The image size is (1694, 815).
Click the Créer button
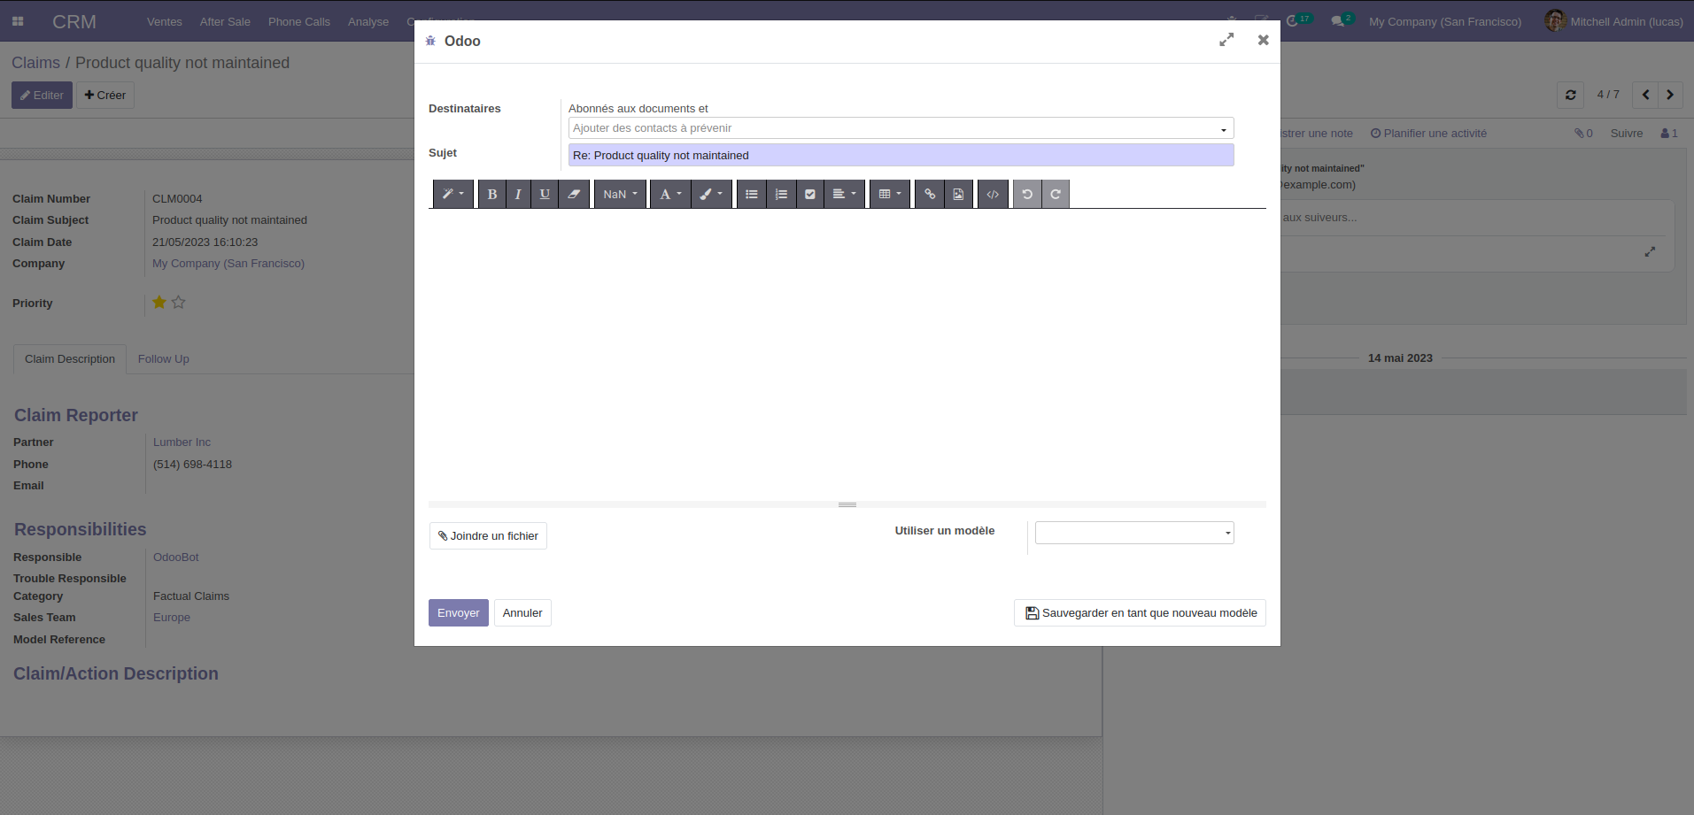[105, 95]
